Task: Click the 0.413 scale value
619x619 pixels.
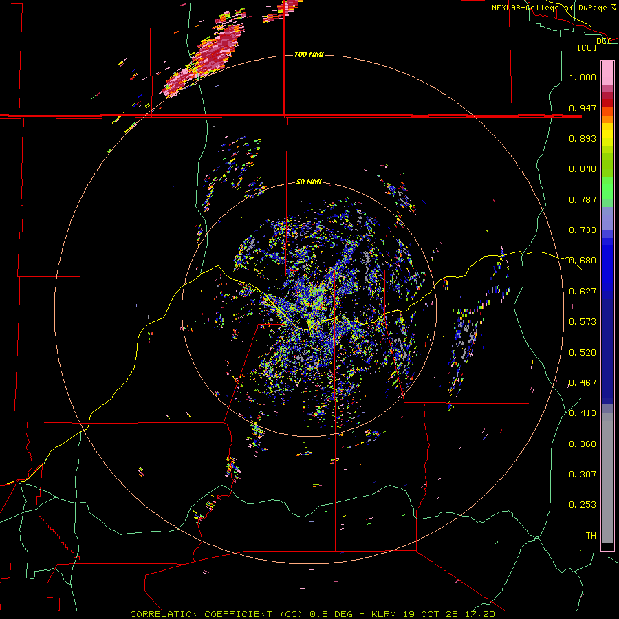Action: 583,413
